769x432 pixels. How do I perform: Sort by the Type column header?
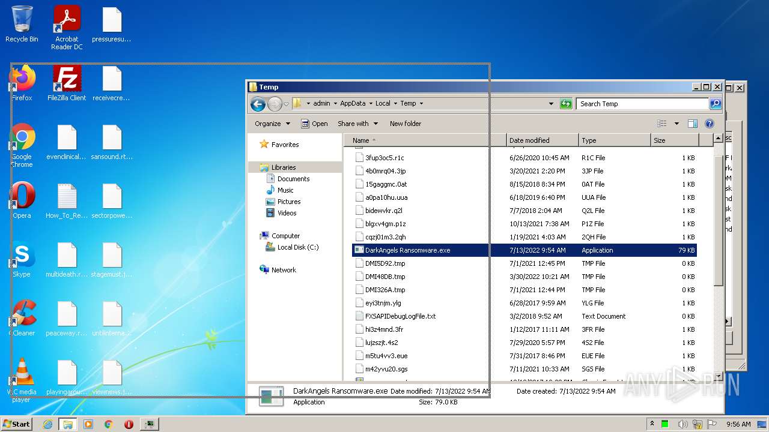pyautogui.click(x=615, y=140)
